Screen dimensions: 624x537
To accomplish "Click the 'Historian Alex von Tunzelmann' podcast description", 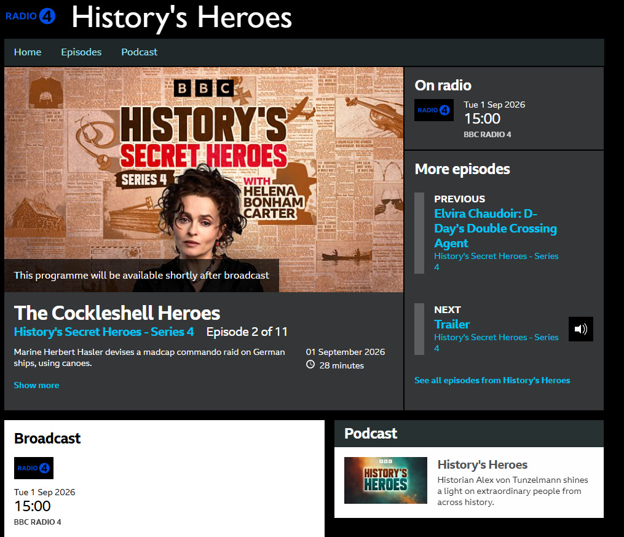I will point(513,491).
